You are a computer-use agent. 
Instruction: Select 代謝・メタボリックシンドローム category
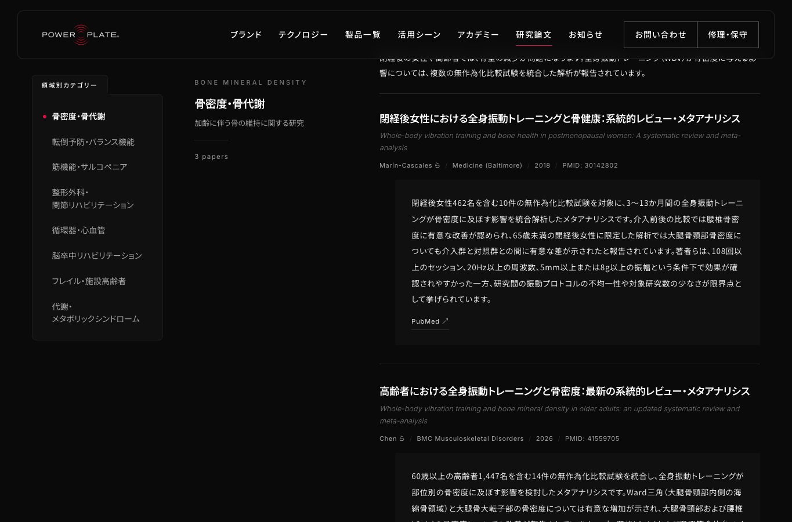click(96, 313)
